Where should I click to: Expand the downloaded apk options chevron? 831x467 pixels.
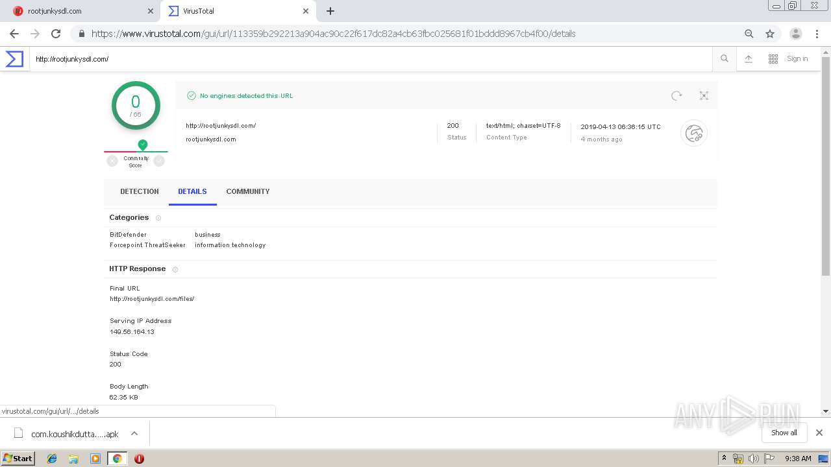(134, 433)
